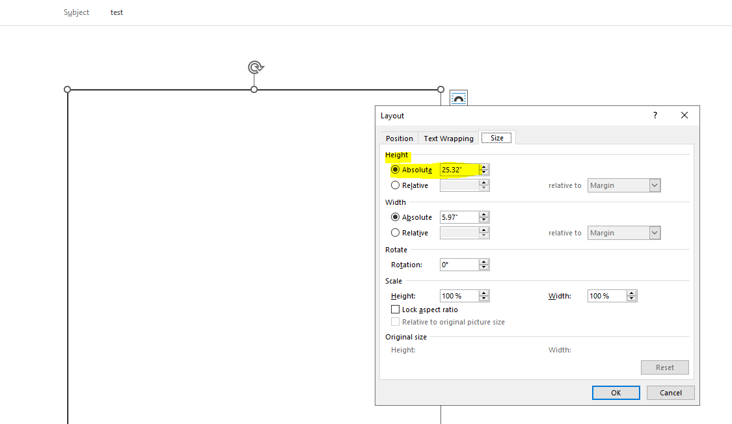
Task: Click the Scale Height 100 % field
Action: (459, 296)
